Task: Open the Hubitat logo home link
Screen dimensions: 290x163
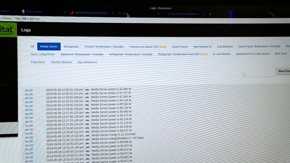Action: [8, 30]
